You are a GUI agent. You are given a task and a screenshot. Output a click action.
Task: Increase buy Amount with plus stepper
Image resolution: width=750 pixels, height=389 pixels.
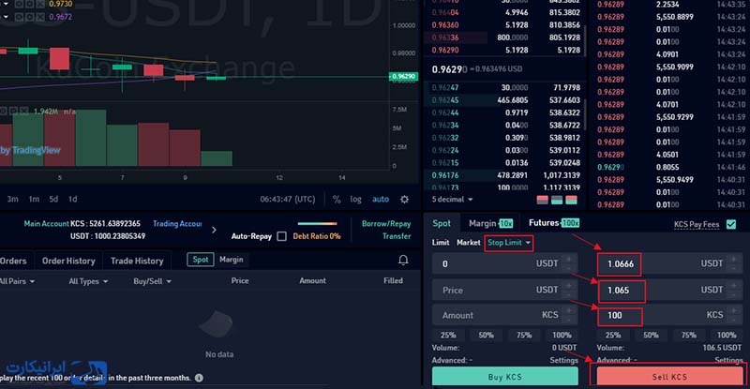point(569,310)
